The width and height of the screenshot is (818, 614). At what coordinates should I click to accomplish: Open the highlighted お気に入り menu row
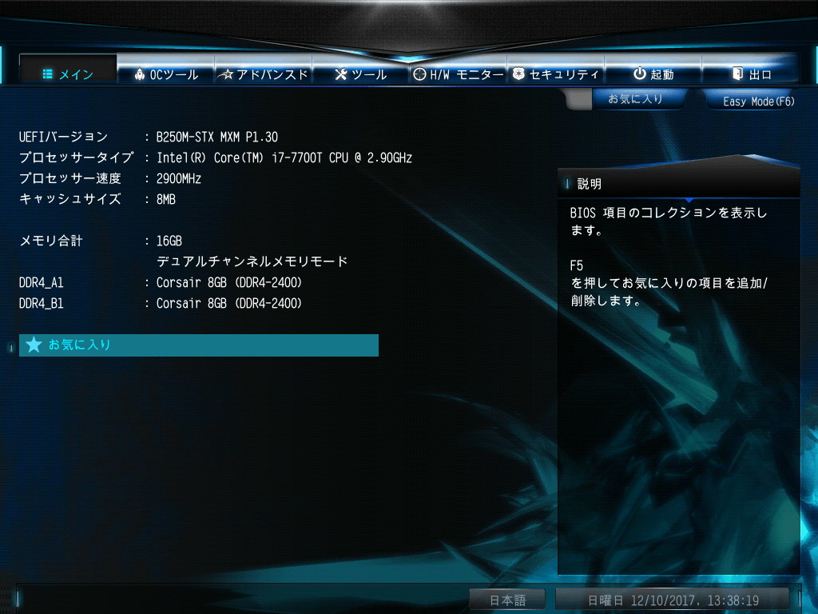click(199, 345)
